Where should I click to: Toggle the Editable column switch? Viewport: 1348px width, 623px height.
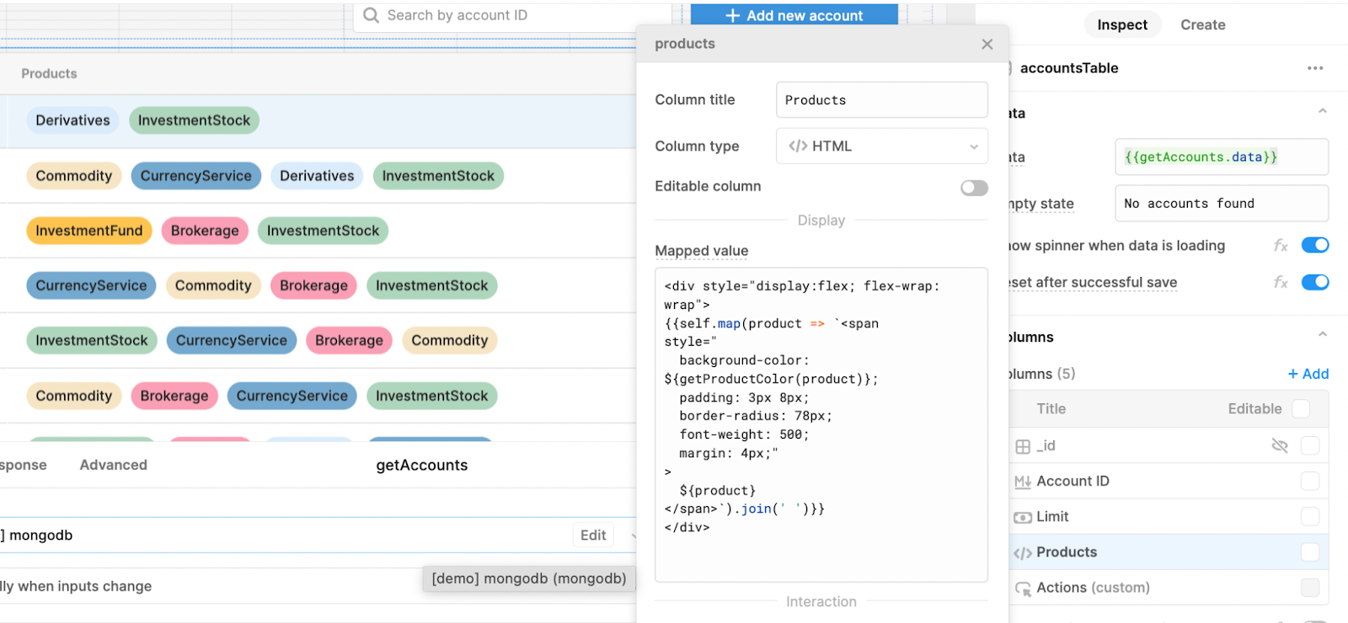974,188
